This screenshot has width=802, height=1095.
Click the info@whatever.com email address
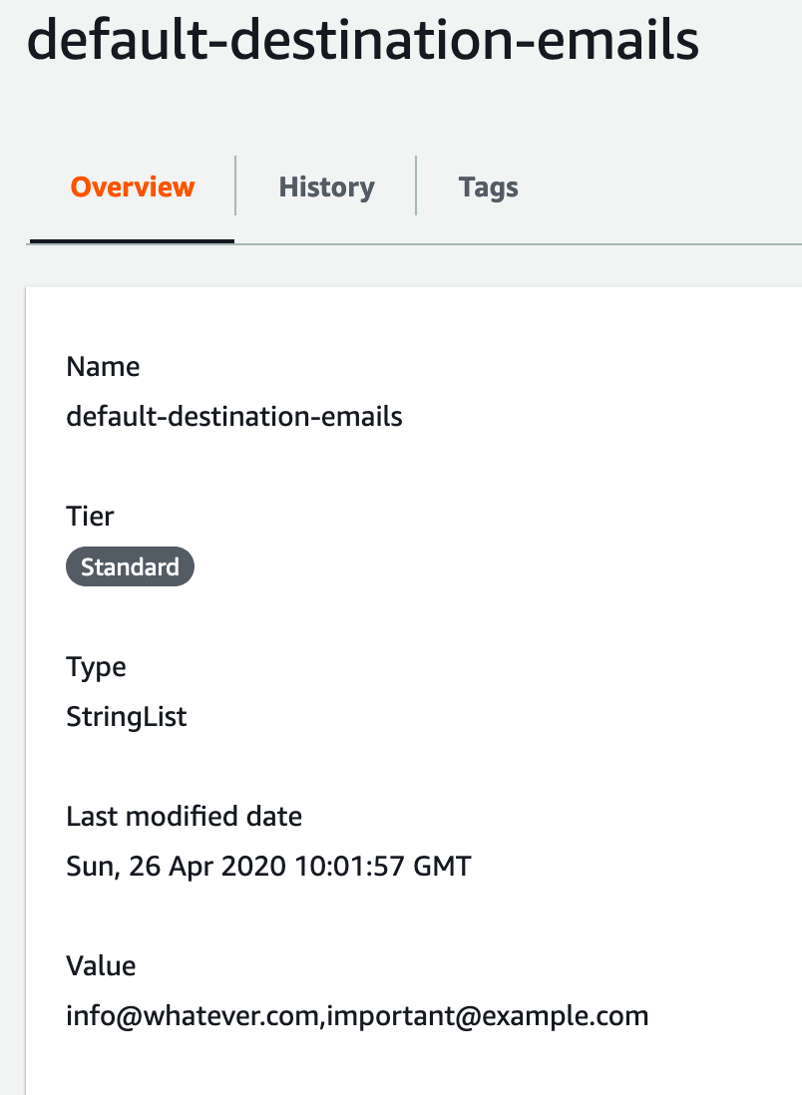coord(194,1016)
